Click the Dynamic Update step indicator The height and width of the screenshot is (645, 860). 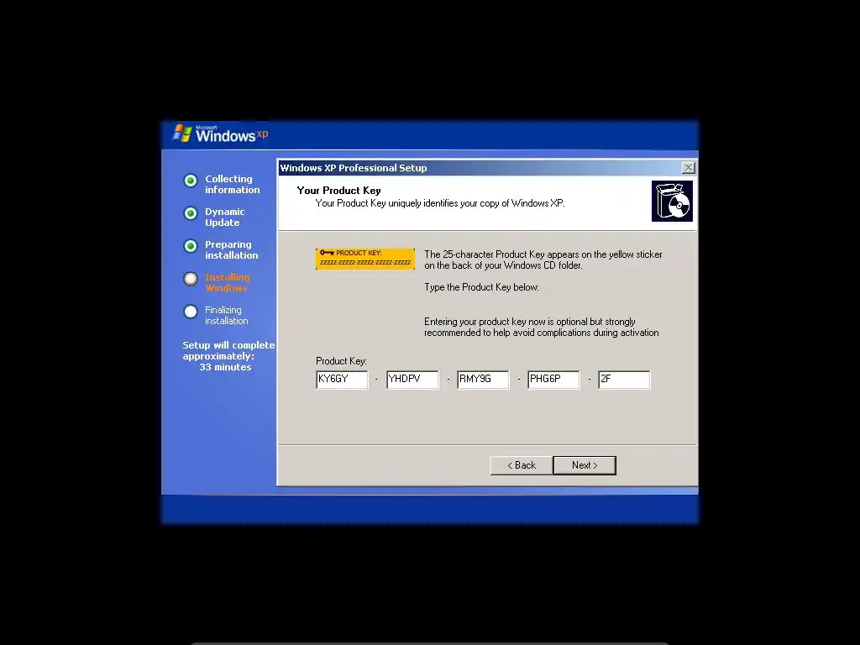(x=191, y=213)
